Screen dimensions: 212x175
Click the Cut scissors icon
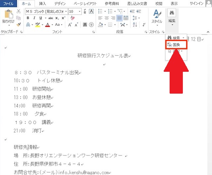pos(19,11)
